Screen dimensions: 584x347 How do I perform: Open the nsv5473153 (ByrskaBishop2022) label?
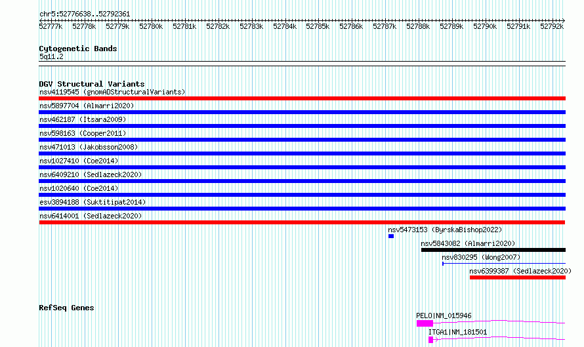point(445,230)
